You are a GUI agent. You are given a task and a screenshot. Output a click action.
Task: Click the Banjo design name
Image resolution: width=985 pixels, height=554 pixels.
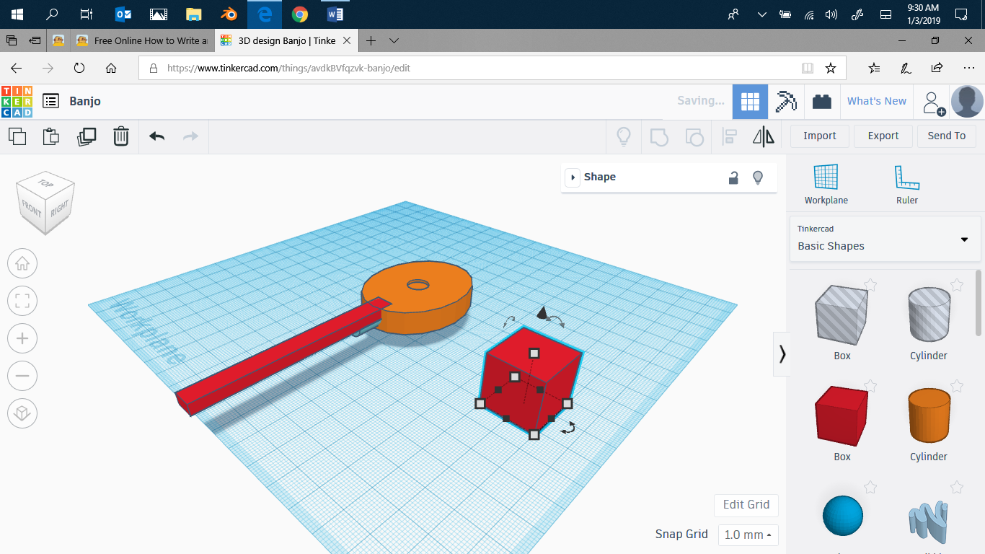(x=85, y=101)
